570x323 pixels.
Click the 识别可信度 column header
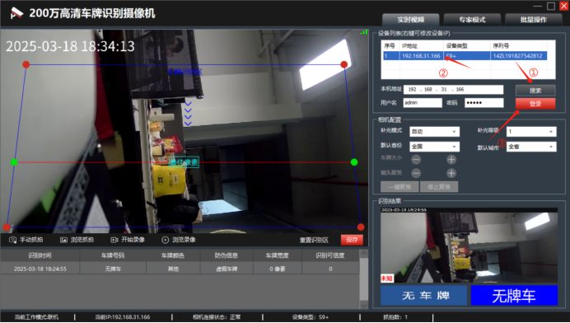point(330,255)
